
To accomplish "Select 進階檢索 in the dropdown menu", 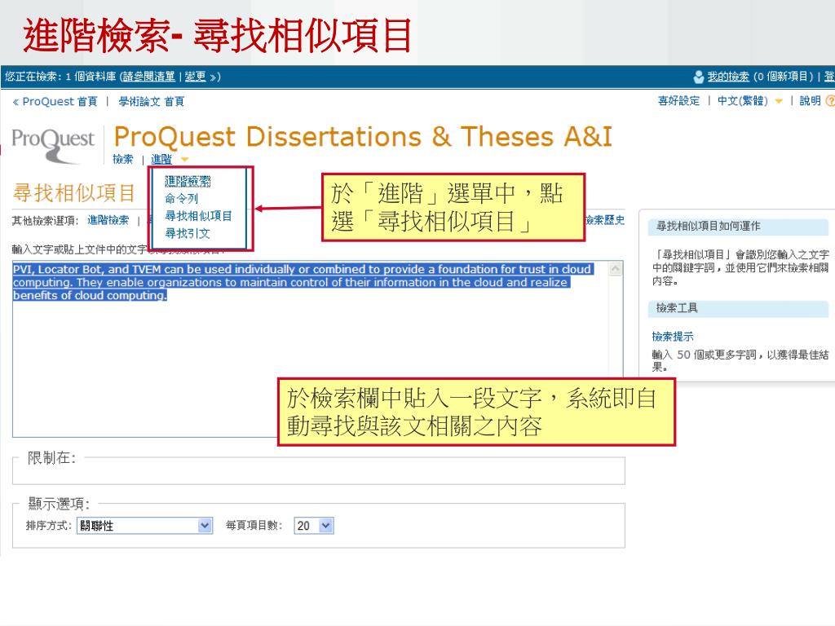I will point(188,182).
